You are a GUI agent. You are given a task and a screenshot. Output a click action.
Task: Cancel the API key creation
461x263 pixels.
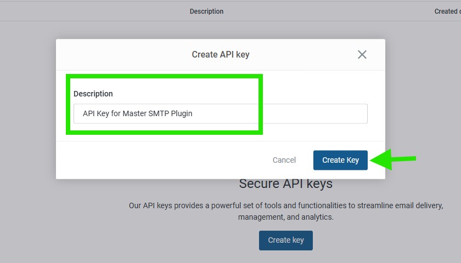(x=284, y=160)
